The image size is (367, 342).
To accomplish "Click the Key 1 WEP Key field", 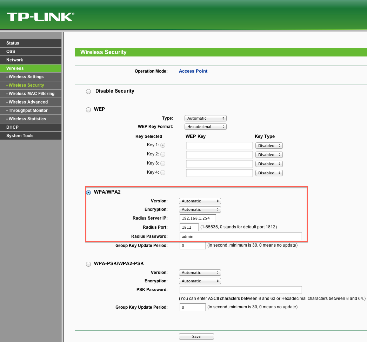I will 219,146.
